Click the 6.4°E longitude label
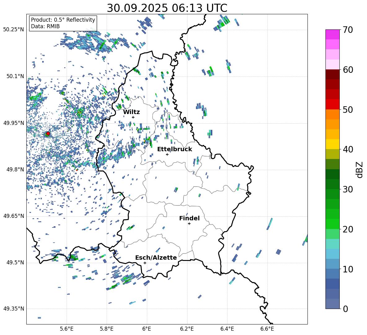 pyautogui.click(x=227, y=329)
